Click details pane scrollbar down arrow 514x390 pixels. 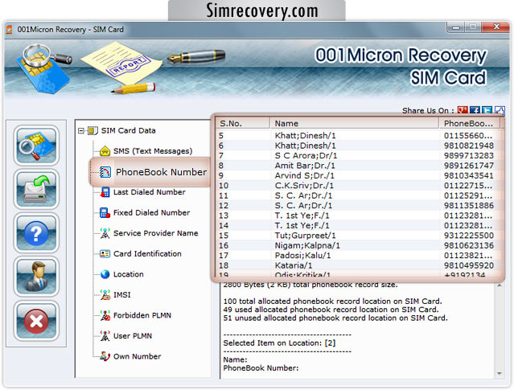500,373
